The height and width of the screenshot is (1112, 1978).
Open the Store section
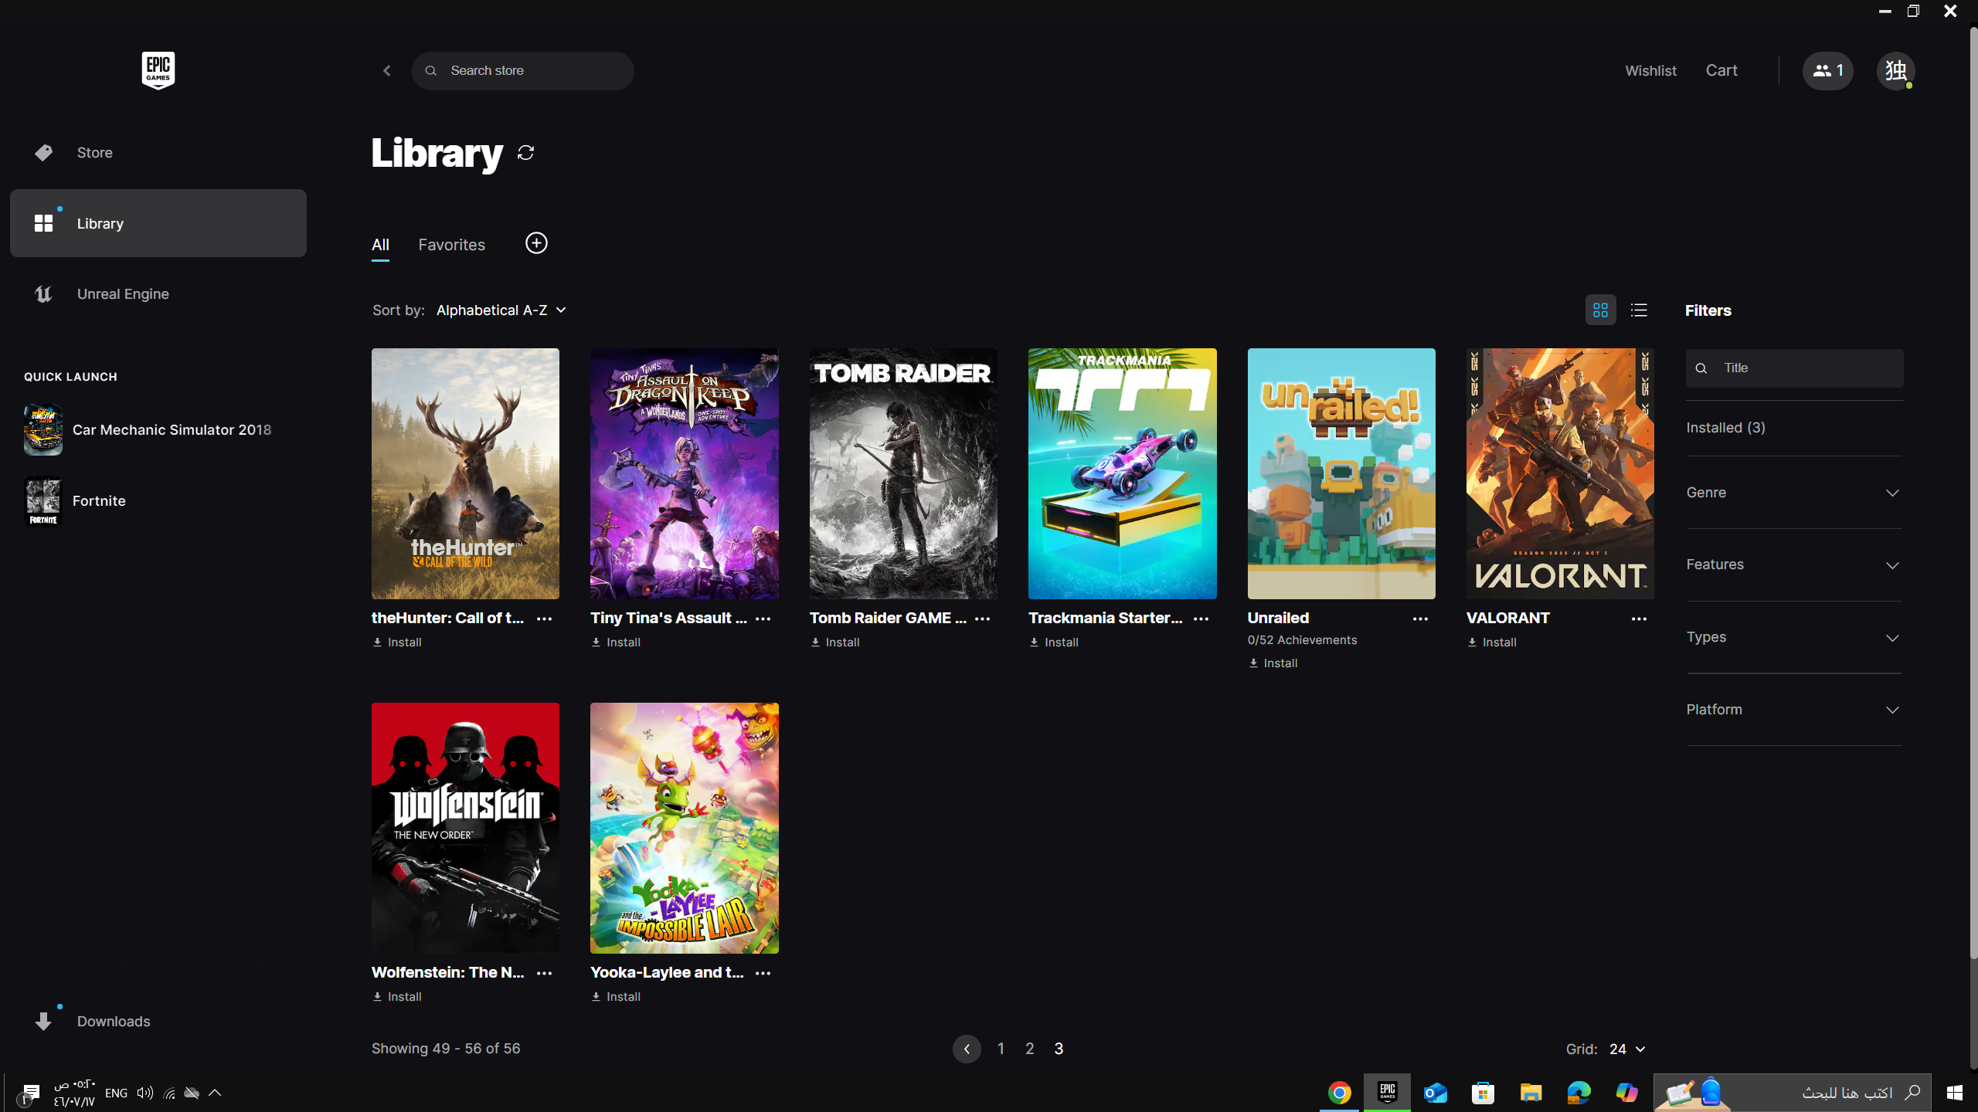pyautogui.click(x=158, y=153)
